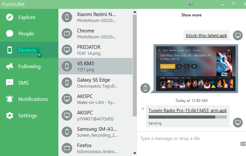Click the Settings gear icon
The image size is (246, 156).
click(x=10, y=116)
